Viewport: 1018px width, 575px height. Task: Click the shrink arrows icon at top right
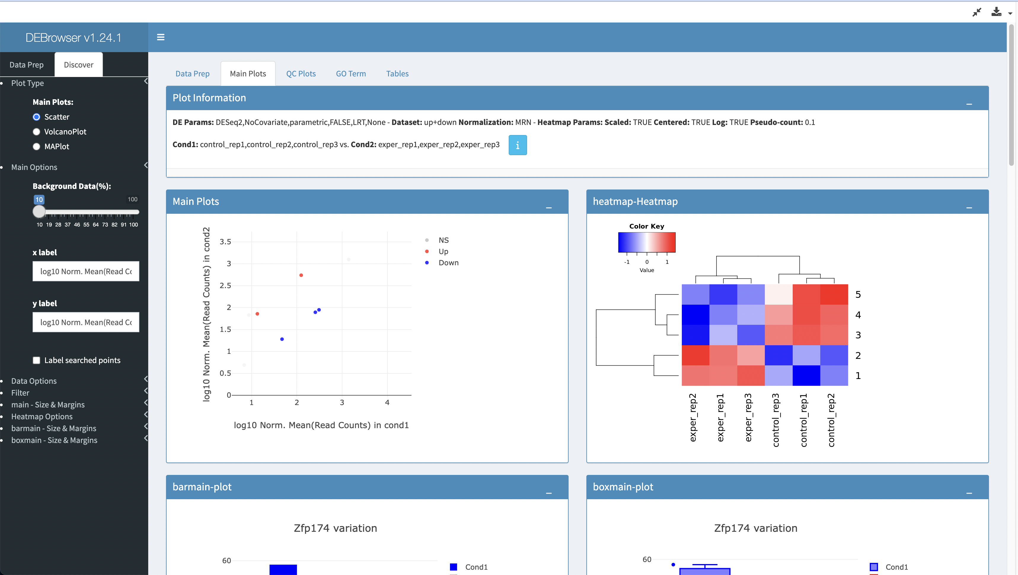976,12
